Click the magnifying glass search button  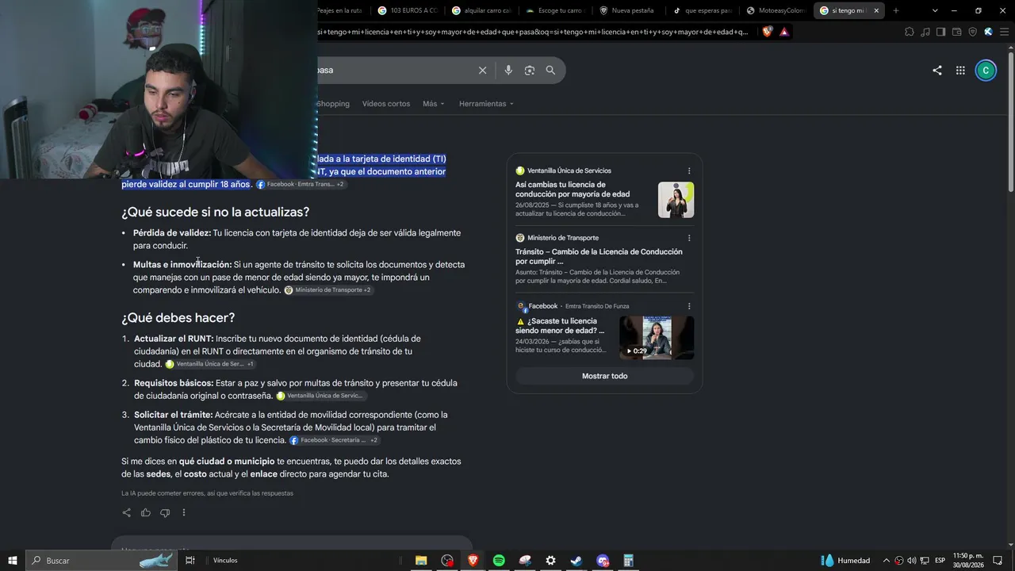550,71
